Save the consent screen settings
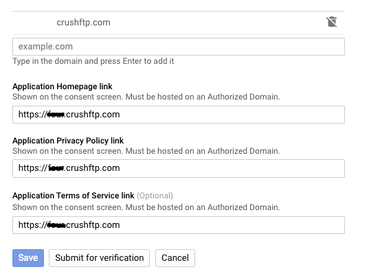This screenshot has width=380, height=278. pos(28,258)
